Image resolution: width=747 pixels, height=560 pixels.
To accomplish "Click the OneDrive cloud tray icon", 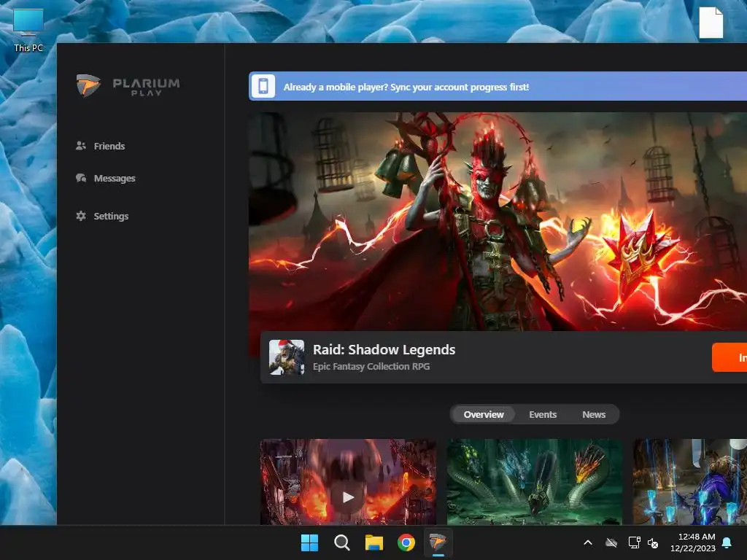I will point(611,542).
